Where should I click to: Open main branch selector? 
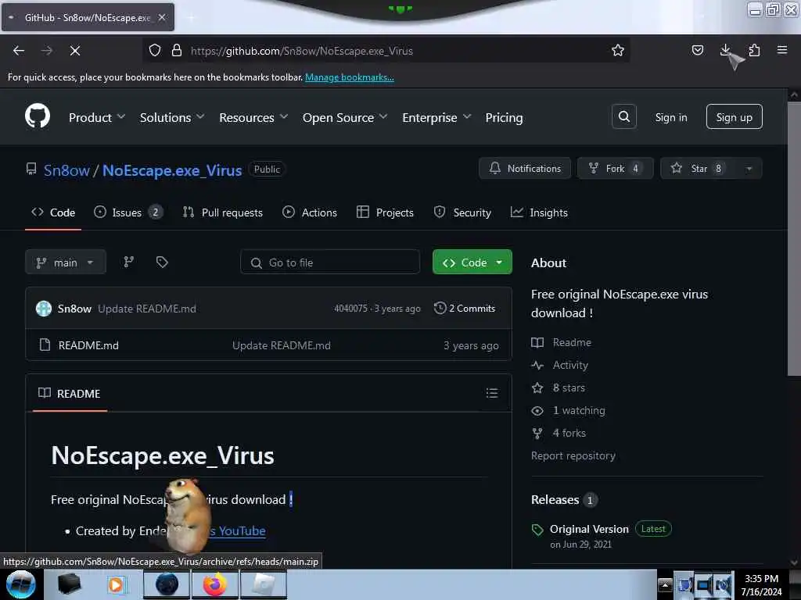point(66,262)
